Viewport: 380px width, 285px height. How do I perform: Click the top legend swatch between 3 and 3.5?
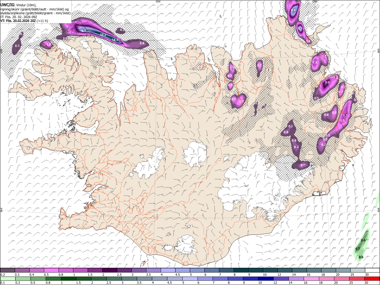[x=139, y=270]
